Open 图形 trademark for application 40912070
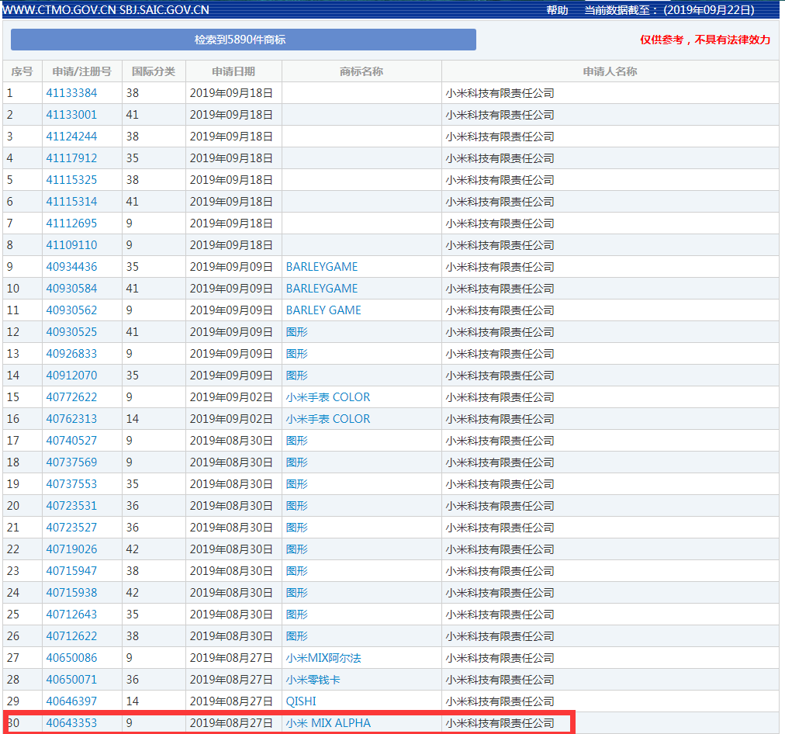The image size is (785, 734). [x=297, y=376]
